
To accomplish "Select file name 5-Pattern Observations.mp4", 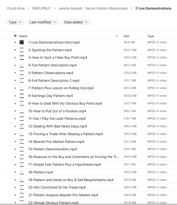I will [x=51, y=73].
